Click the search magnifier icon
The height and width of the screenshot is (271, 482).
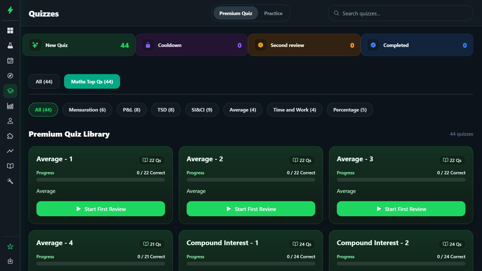[337, 13]
